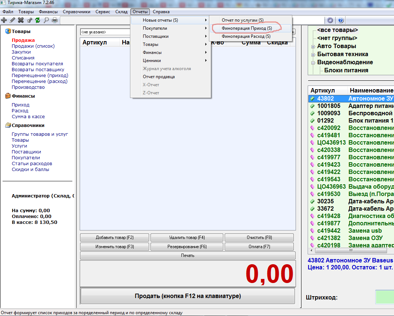Image resolution: width=394 pixels, height=316 pixels.
Task: Click Оплата (F7) button
Action: click(x=259, y=247)
